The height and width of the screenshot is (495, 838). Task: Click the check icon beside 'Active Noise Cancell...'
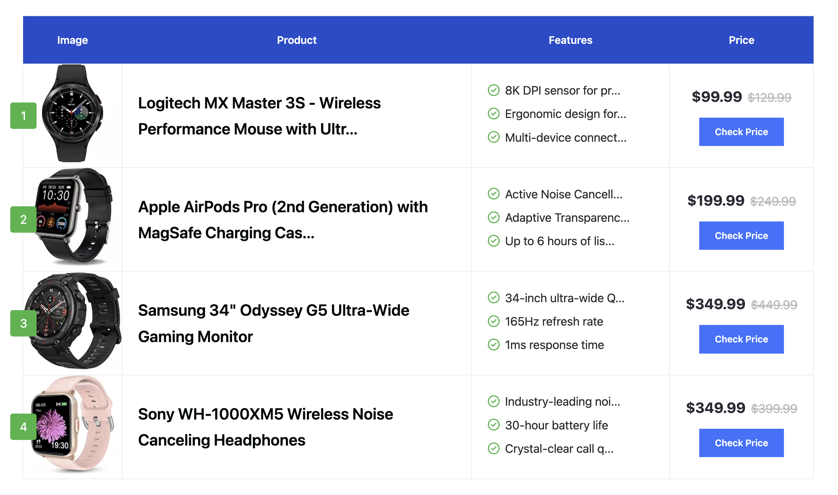(x=494, y=194)
